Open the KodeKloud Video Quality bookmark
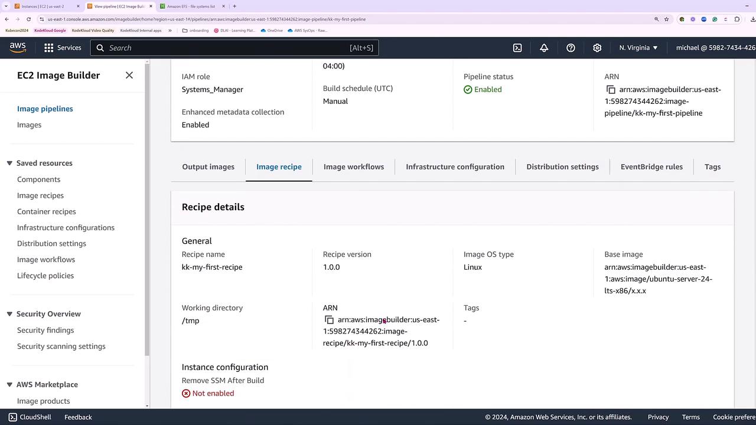This screenshot has height=425, width=756. point(93,30)
